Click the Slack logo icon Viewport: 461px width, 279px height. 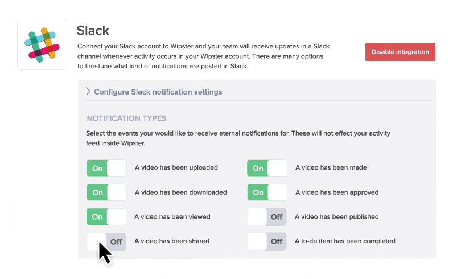[x=42, y=45]
